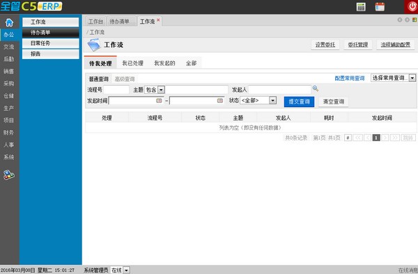Select 项目 module in sidebar
The image size is (418, 274).
click(10, 120)
